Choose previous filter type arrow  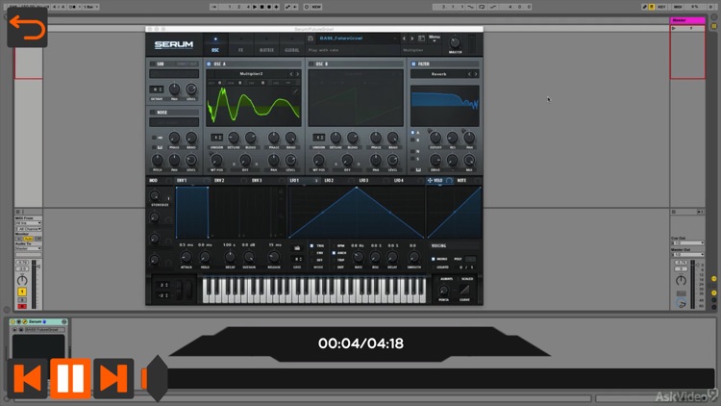pos(469,74)
